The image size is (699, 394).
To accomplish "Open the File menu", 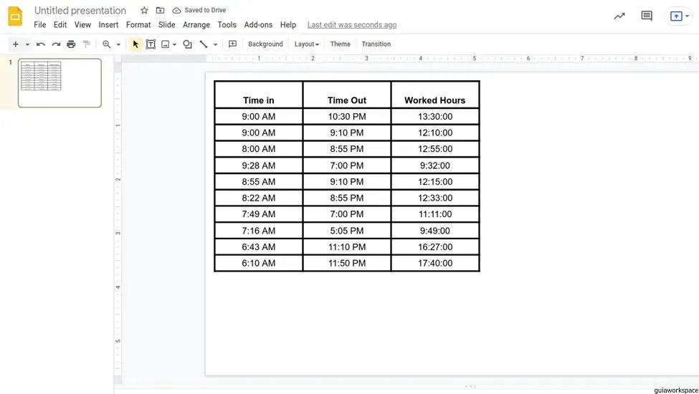I will click(39, 25).
